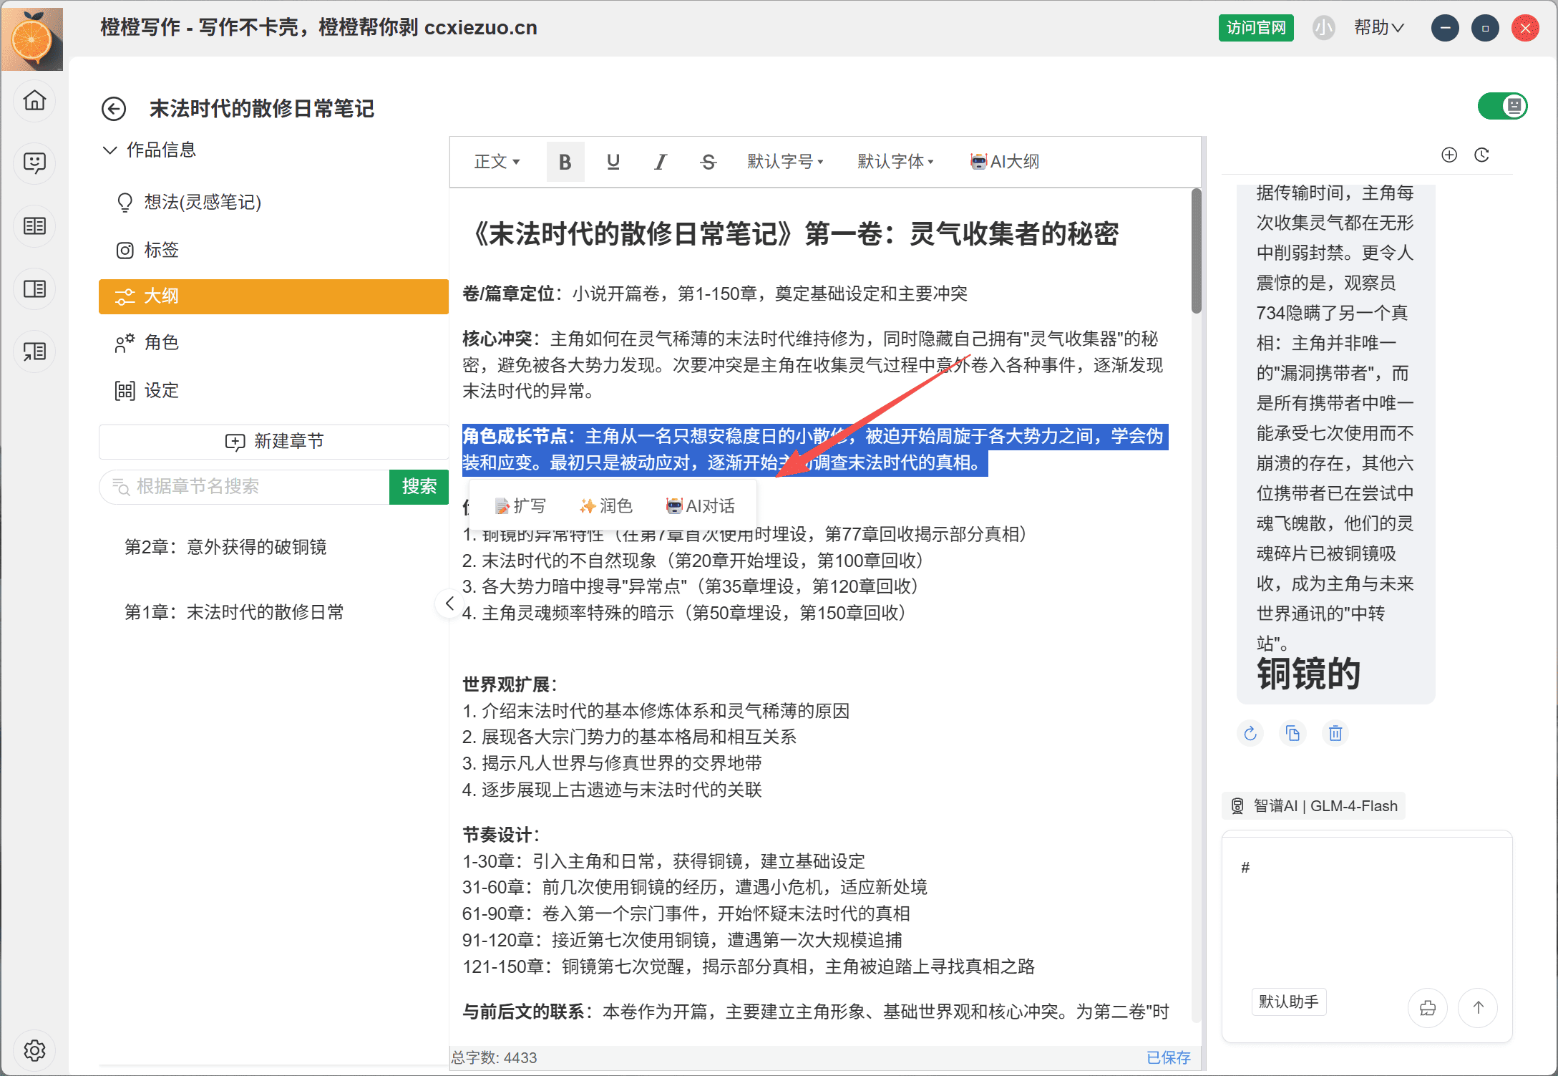
Task: Copy the AI response with the copy icon
Action: pos(1292,733)
